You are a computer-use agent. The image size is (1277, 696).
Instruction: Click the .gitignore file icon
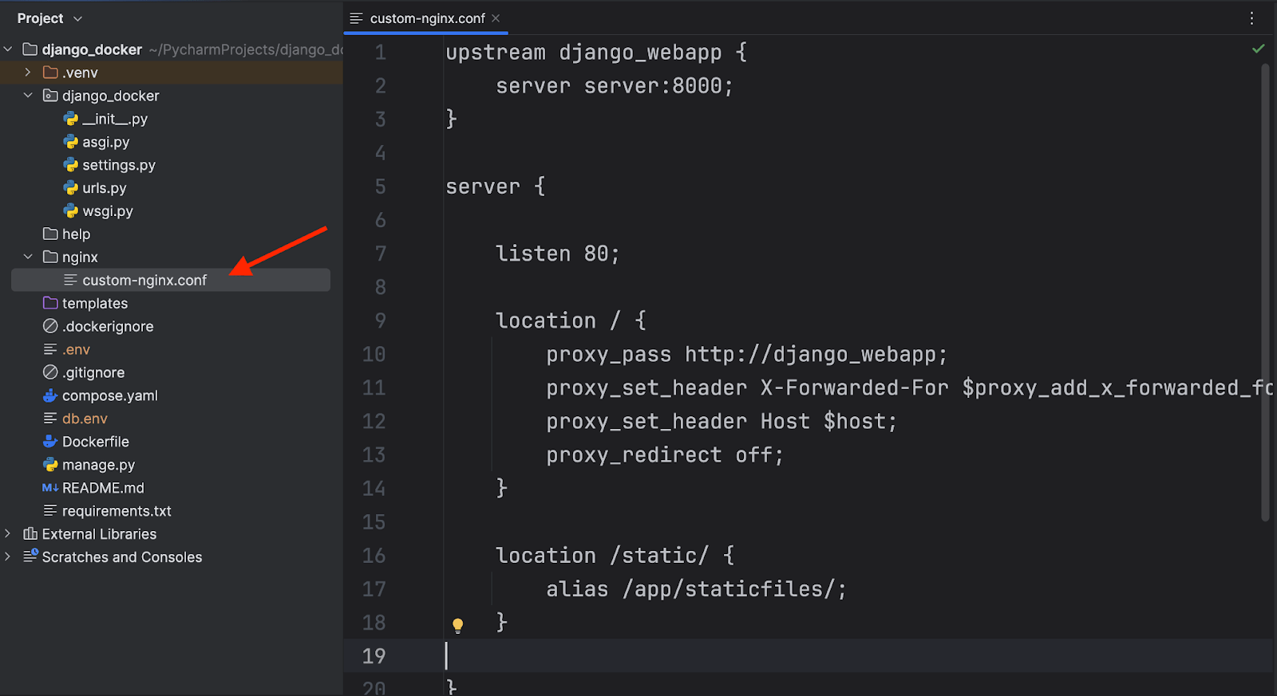point(50,372)
